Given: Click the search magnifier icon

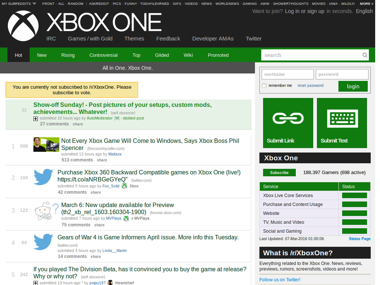Looking at the screenshot, I should click(x=365, y=55).
